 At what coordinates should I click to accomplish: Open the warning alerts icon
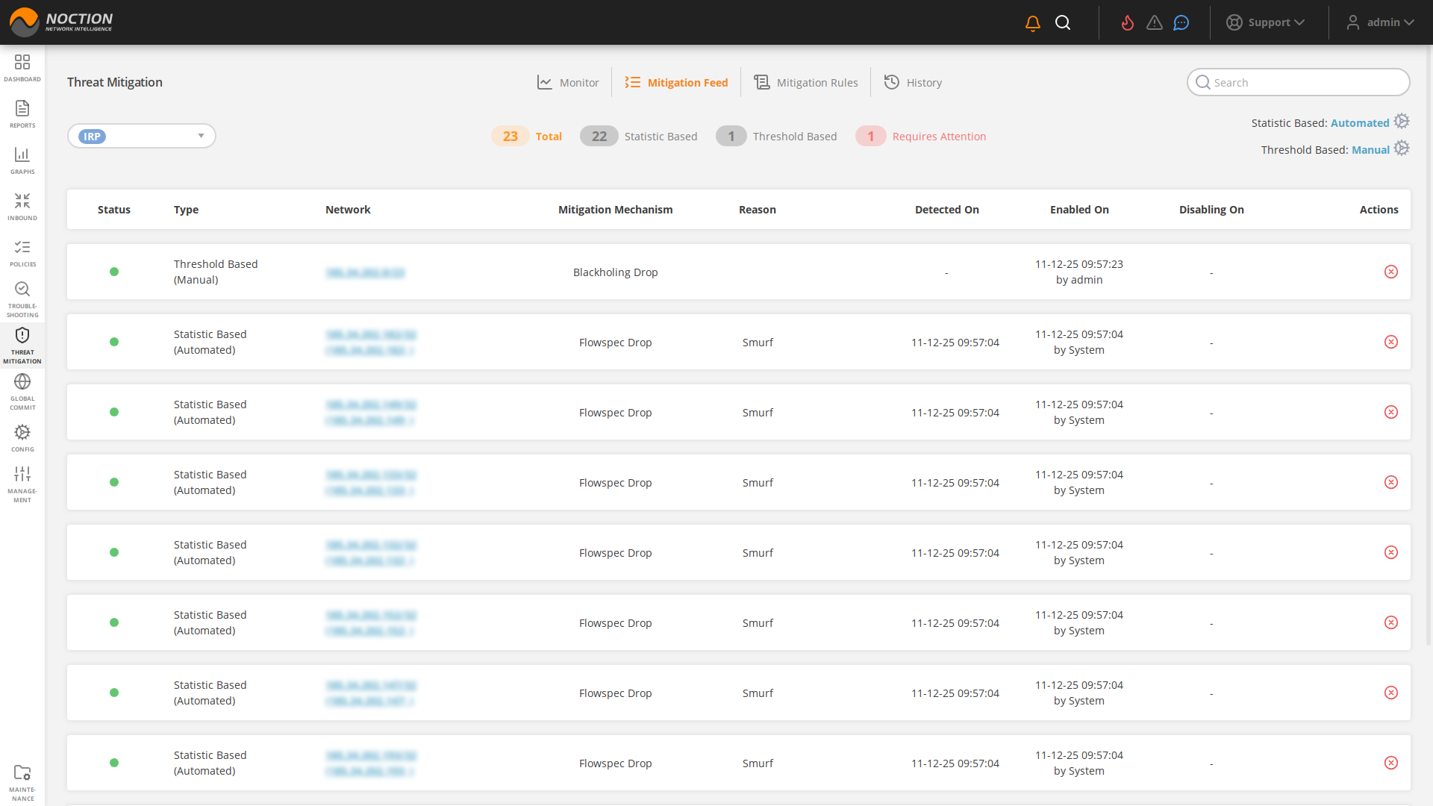(x=1154, y=22)
